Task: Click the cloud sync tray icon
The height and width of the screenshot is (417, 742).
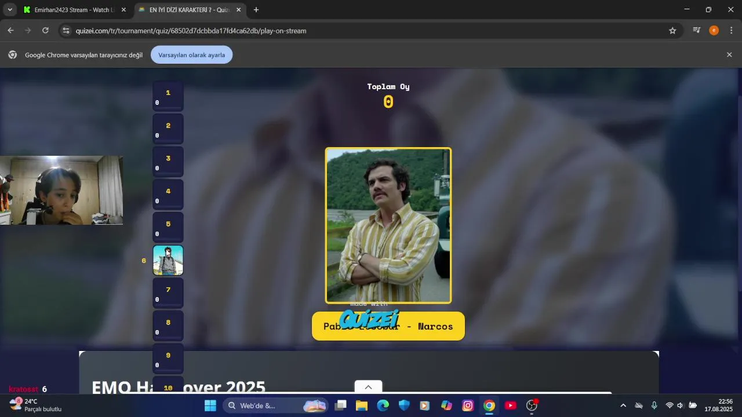Action: pyautogui.click(x=639, y=405)
